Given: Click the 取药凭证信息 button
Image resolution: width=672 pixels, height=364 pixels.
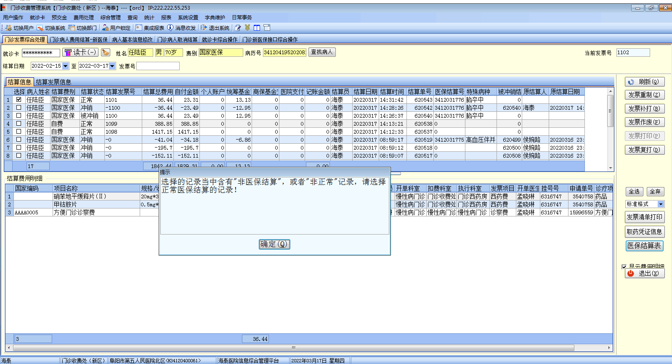Looking at the screenshot, I should click(645, 232).
